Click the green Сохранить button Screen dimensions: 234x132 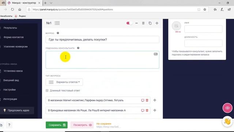pos(57,125)
